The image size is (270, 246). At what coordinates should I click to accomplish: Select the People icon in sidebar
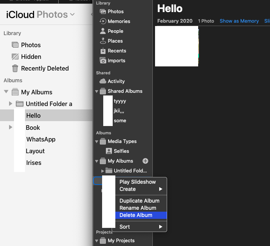[x=103, y=31]
